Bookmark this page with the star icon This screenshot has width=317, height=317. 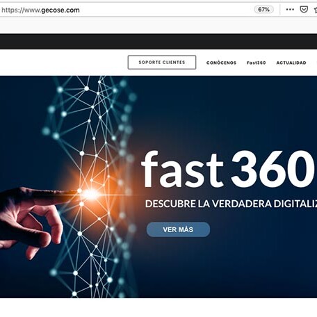316,10
